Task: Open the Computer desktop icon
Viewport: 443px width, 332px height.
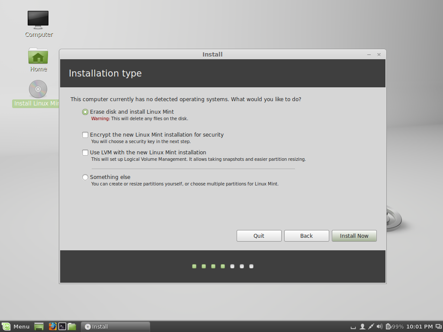Action: [x=38, y=24]
